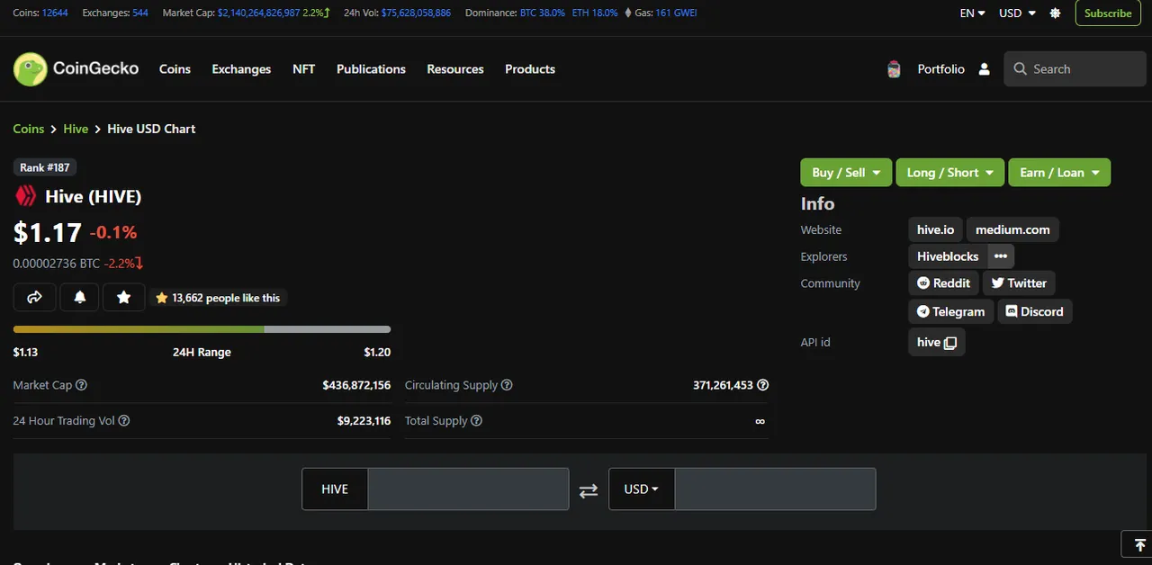Toggle dark mode with the sun icon
The image size is (1152, 565).
(x=1055, y=13)
